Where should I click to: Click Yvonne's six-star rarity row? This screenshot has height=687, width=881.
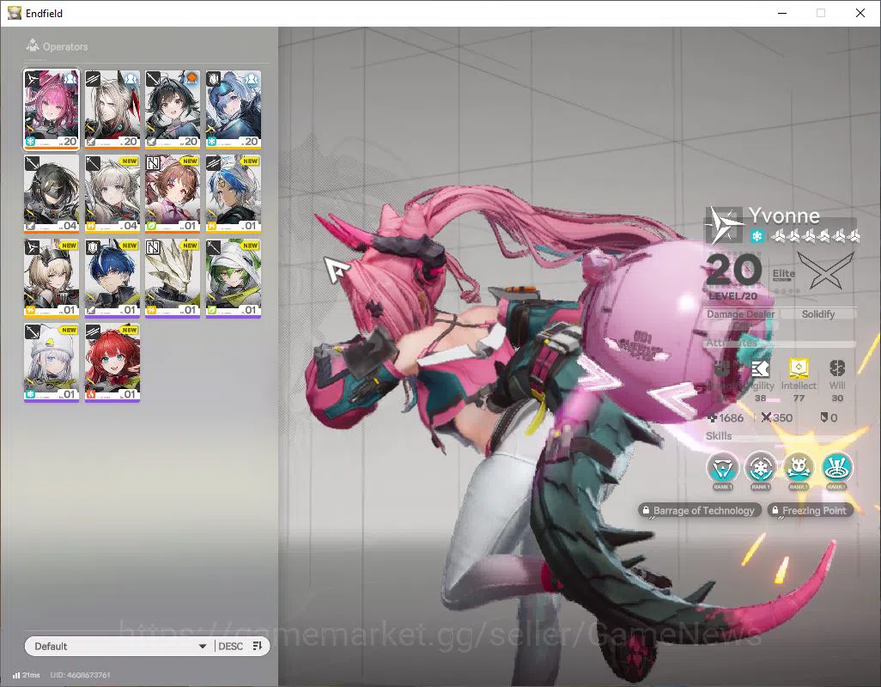[815, 236]
